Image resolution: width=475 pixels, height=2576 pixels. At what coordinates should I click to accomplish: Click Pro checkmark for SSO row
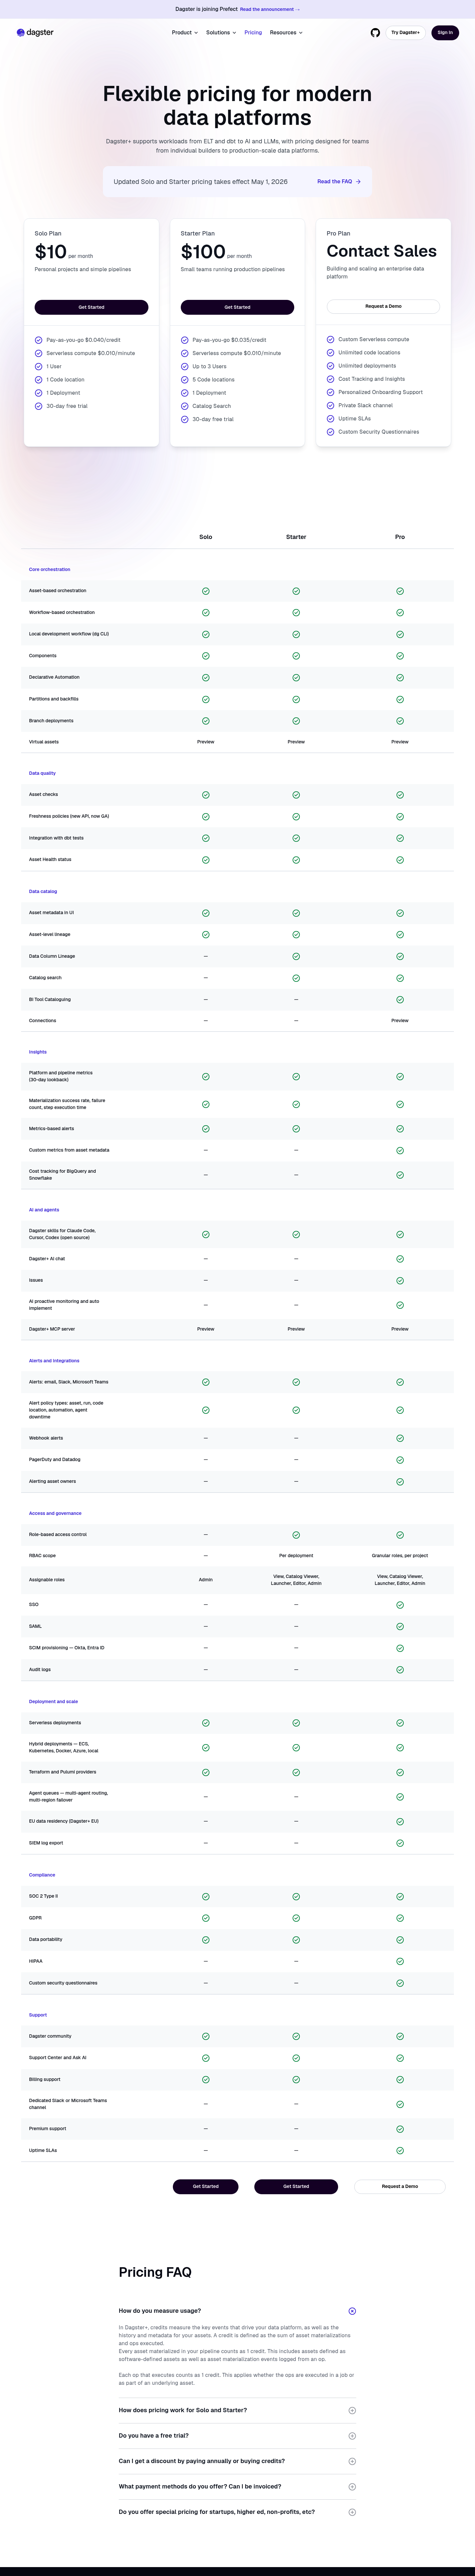point(400,1605)
